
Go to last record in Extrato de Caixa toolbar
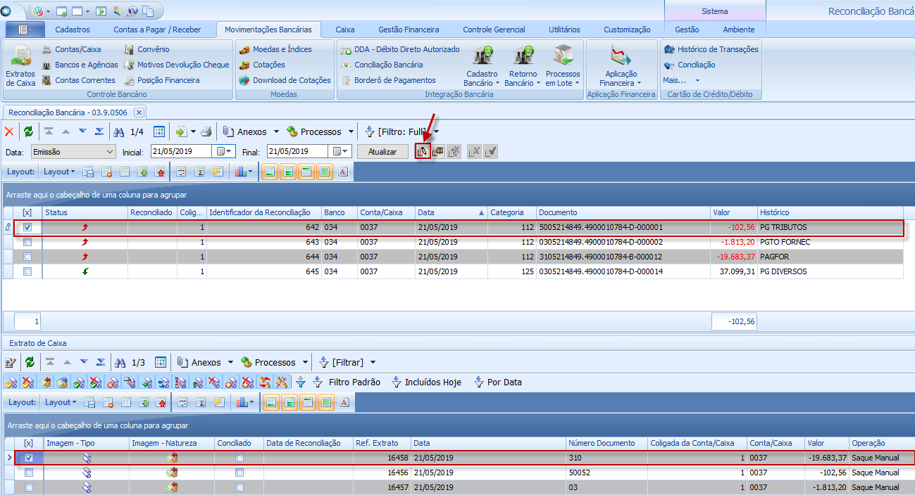pos(100,362)
